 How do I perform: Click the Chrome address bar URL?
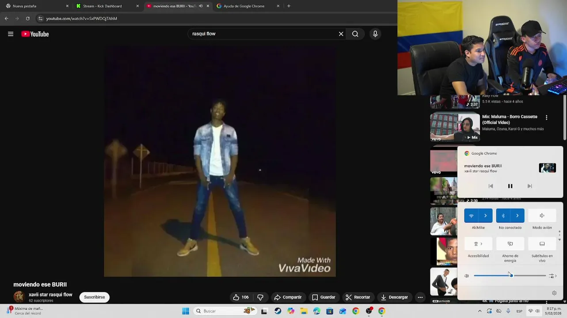tap(82, 19)
